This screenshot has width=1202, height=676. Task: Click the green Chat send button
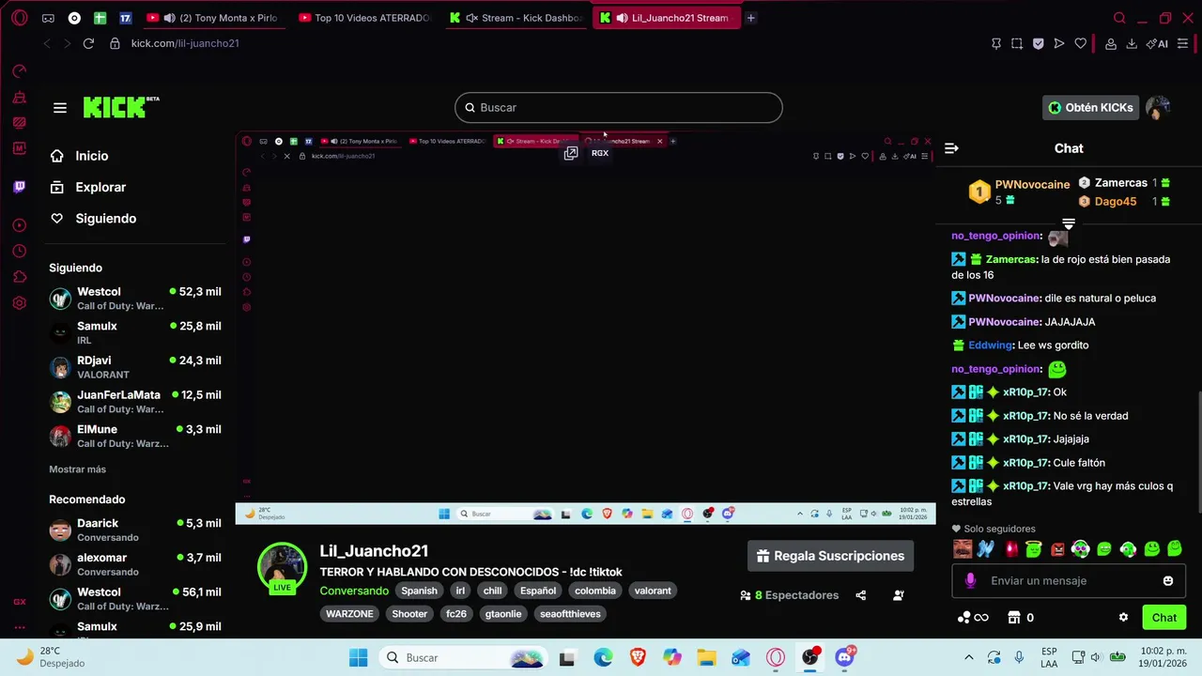[x=1164, y=618]
